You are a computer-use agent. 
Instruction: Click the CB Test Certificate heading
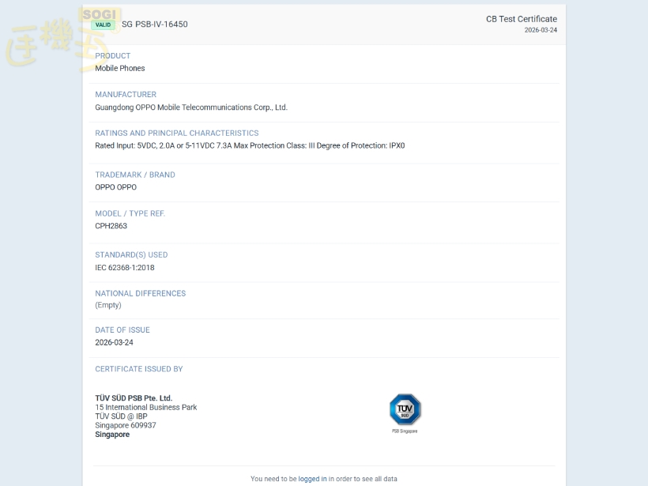pyautogui.click(x=522, y=19)
